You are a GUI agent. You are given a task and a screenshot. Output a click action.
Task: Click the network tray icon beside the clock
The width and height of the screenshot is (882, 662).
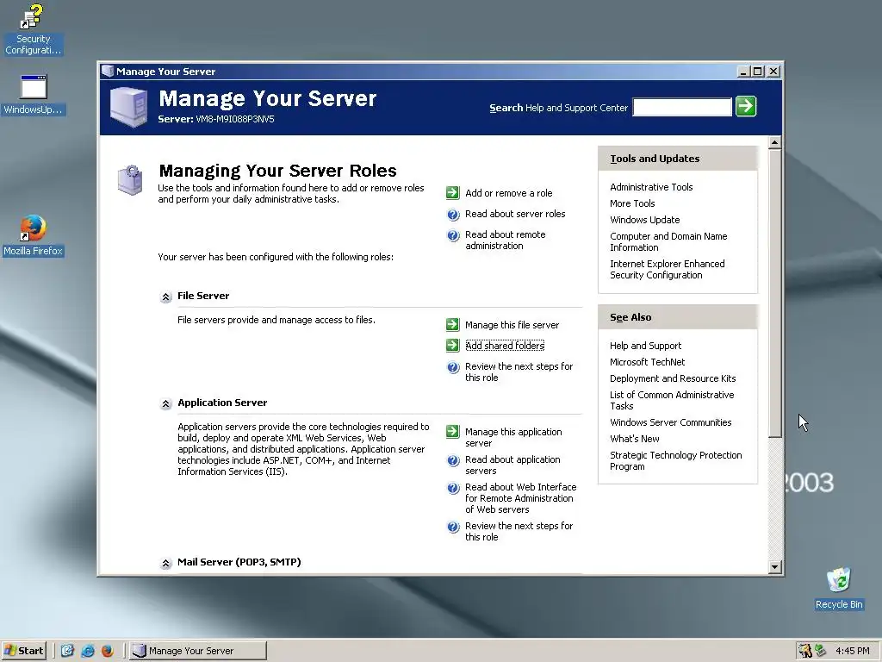[x=820, y=651]
